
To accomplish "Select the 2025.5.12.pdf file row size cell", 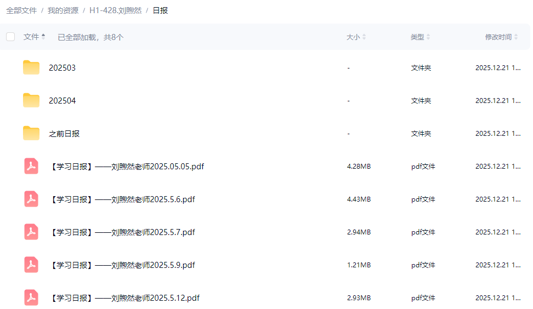I will point(359,298).
